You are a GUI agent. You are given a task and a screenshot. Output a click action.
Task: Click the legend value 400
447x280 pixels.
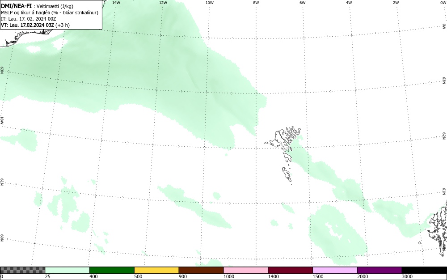pos(93,276)
